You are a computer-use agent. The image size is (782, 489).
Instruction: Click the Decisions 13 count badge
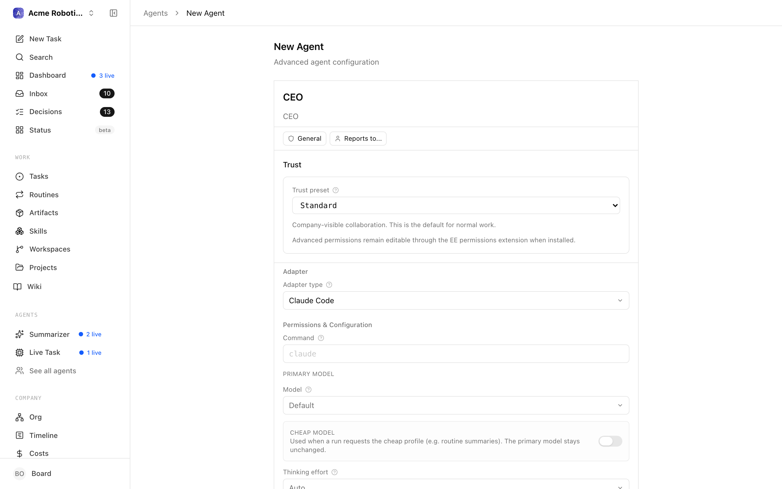tap(107, 112)
